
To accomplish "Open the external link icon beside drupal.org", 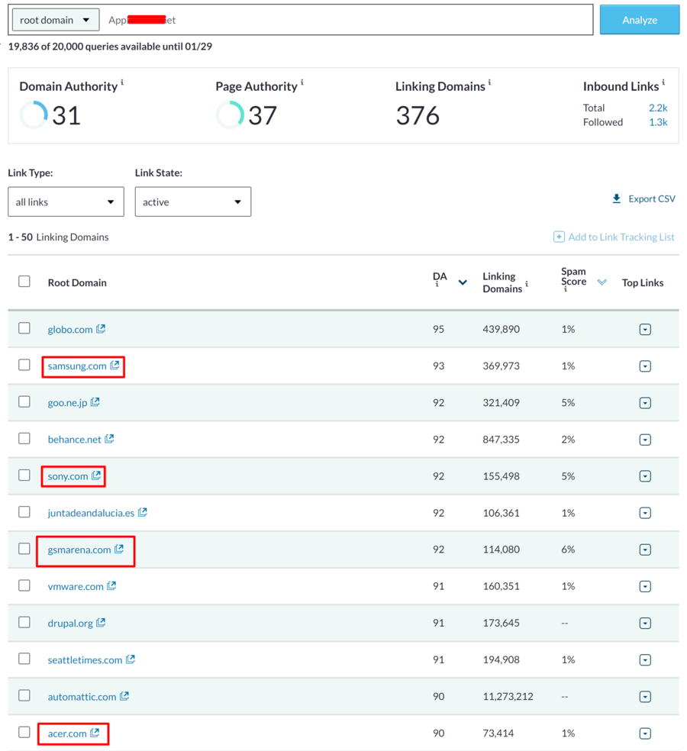I will pos(101,622).
